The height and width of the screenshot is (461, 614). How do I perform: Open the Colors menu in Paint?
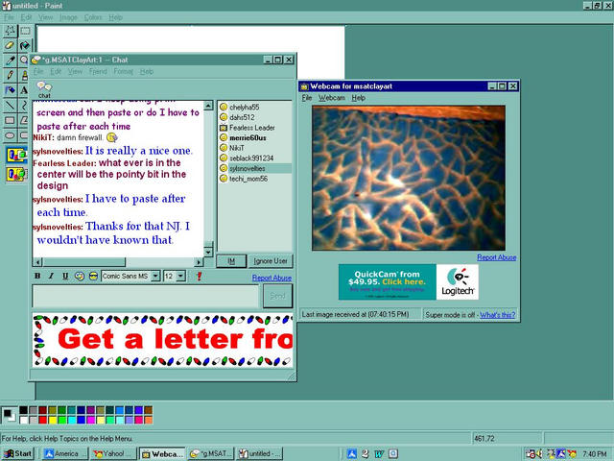pyautogui.click(x=93, y=17)
